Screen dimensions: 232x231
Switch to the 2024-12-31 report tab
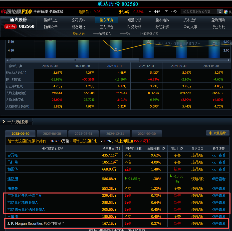[x=115, y=133]
